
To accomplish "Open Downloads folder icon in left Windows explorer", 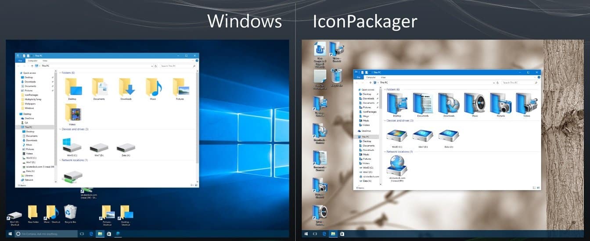I will click(126, 88).
